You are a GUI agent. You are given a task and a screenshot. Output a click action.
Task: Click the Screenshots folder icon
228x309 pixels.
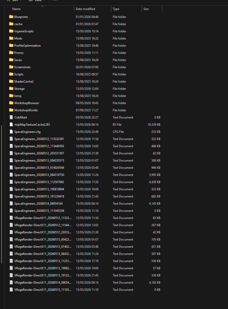(x=11, y=67)
